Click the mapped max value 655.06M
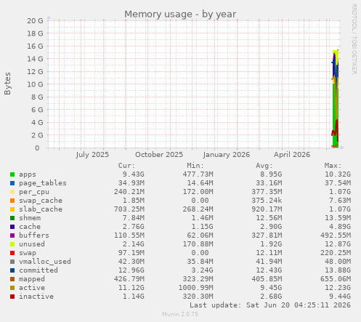Viewport: 361px width, 322px height. tap(336, 279)
